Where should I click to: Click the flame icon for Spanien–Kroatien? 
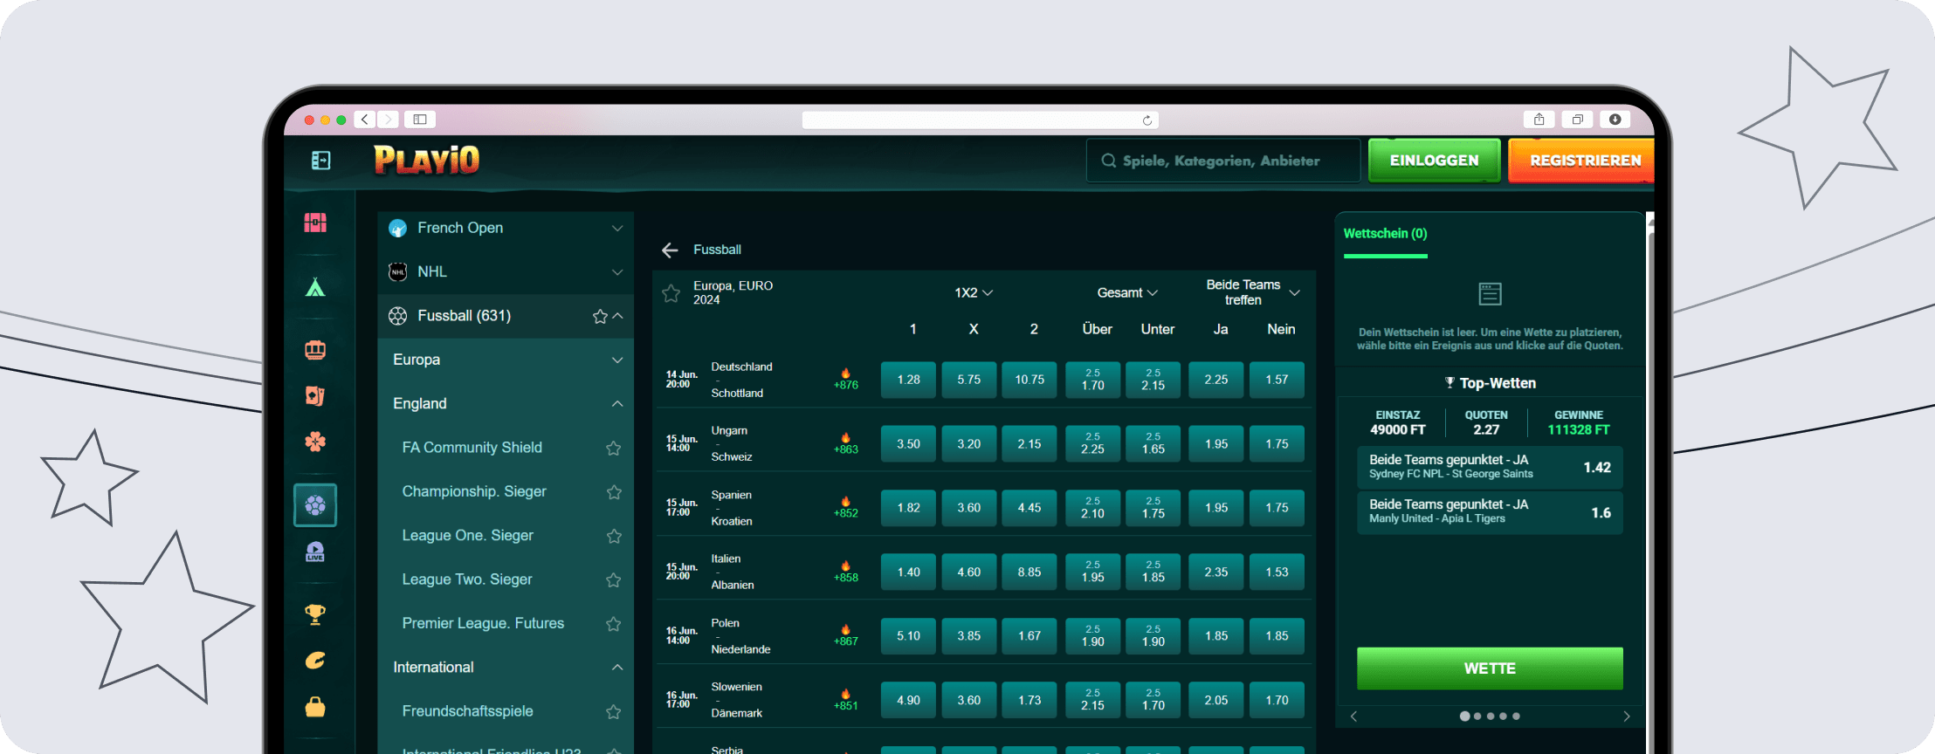tap(845, 502)
